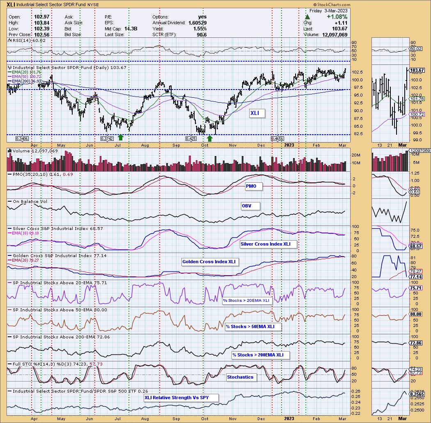This screenshot has width=431, height=423.
Task: Click the 'Golden Cross Index XLI' annotation
Action: 210,262
